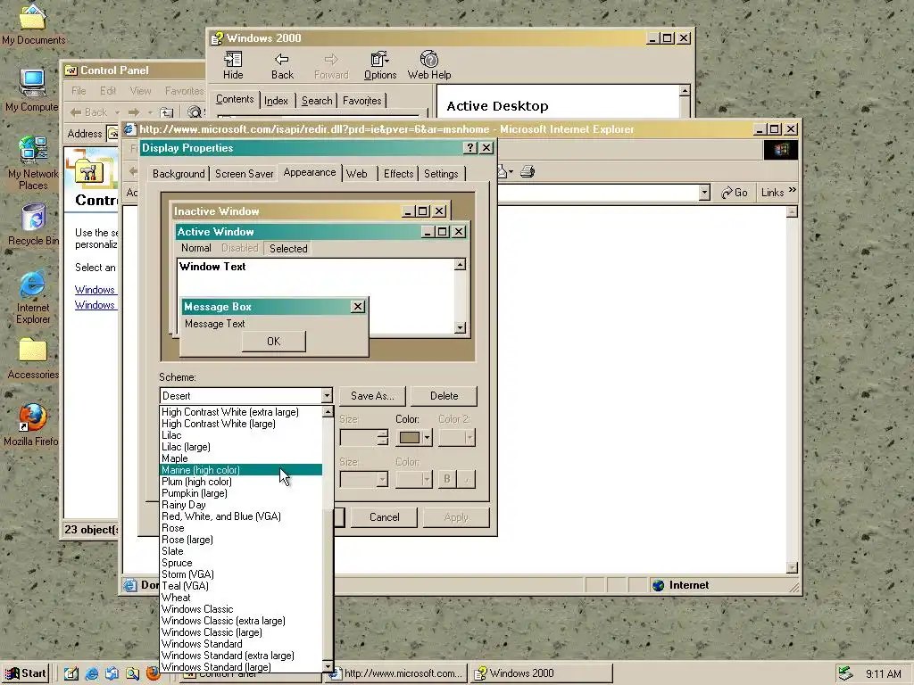Select the Wheat scheme
The height and width of the screenshot is (685, 914).
[241, 598]
